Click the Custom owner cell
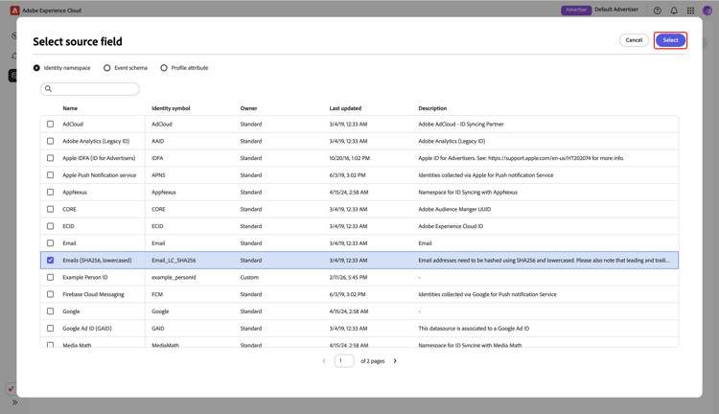 click(249, 277)
